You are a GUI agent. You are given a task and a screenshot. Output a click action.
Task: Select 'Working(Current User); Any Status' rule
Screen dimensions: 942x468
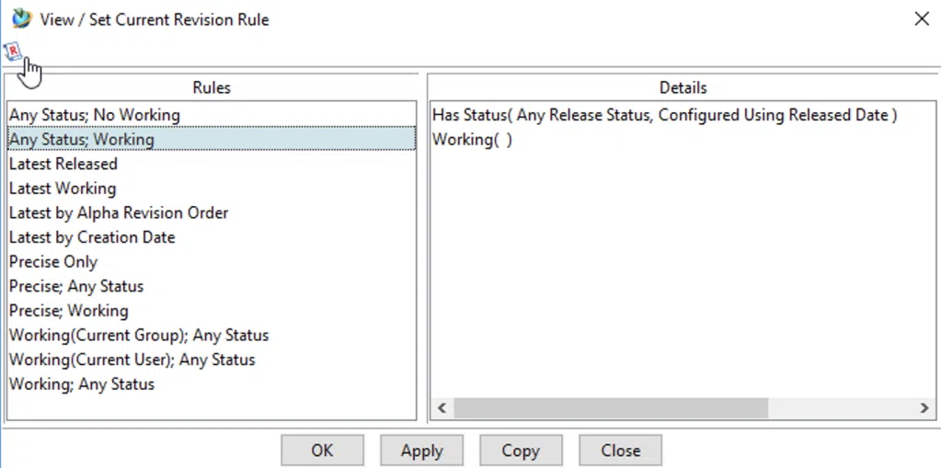click(211, 360)
